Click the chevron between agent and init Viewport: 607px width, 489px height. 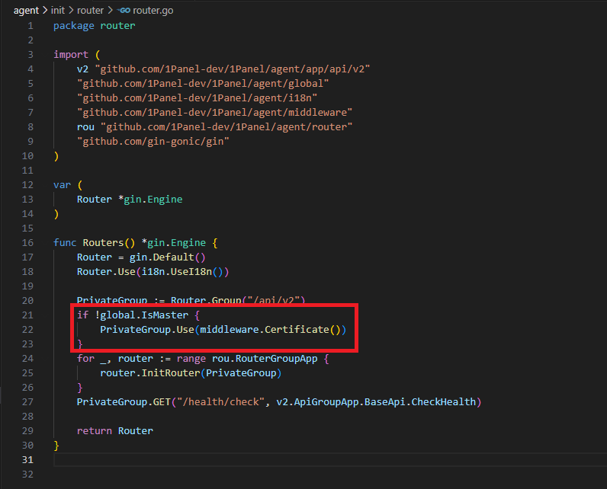[45, 11]
